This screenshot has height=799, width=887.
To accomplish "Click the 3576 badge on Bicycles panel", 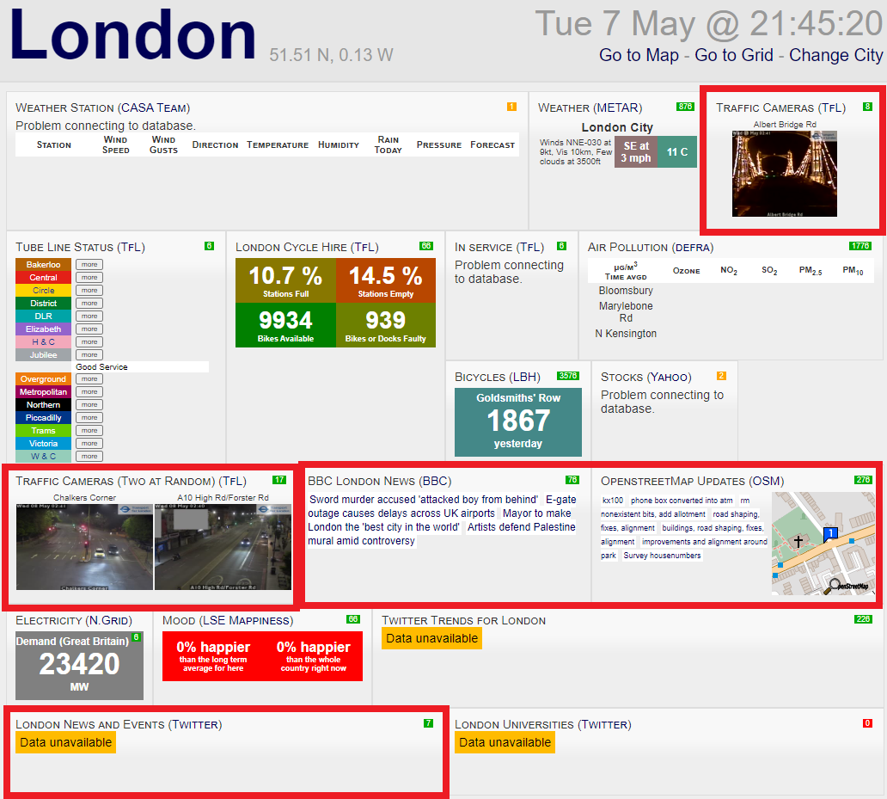I will 568,376.
